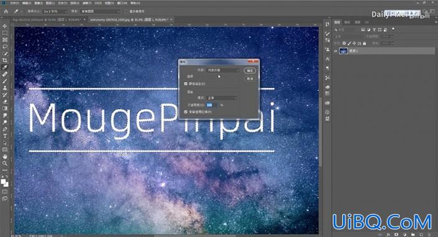
Task: Hide layer 1 using eye icon
Action: [x=335, y=51]
